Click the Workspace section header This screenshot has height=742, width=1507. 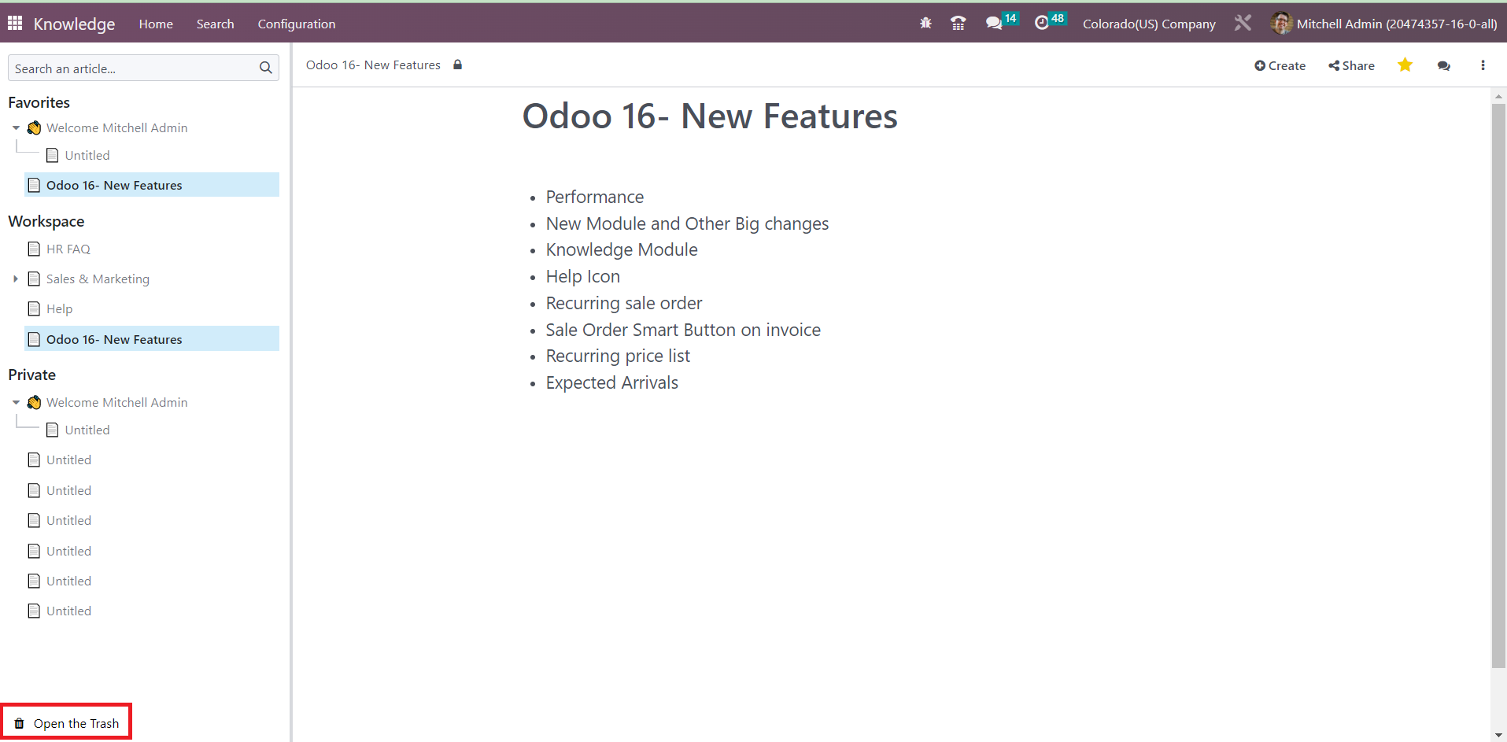[46, 221]
